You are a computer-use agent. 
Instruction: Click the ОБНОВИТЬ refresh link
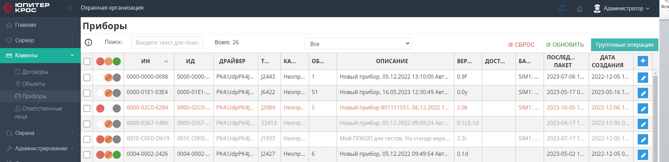(565, 45)
